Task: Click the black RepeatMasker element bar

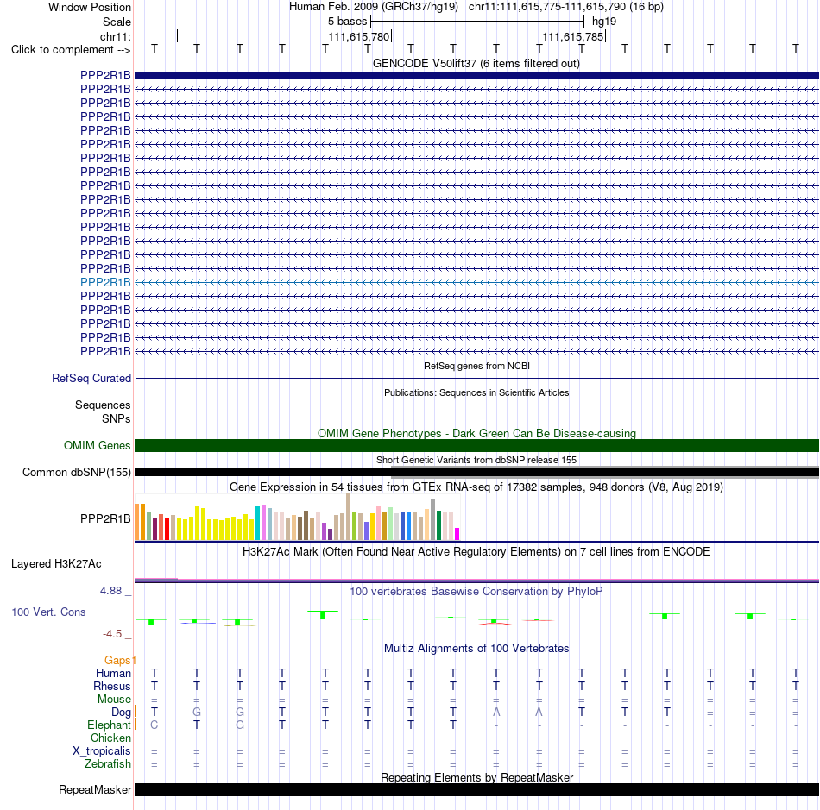Action: click(x=476, y=789)
